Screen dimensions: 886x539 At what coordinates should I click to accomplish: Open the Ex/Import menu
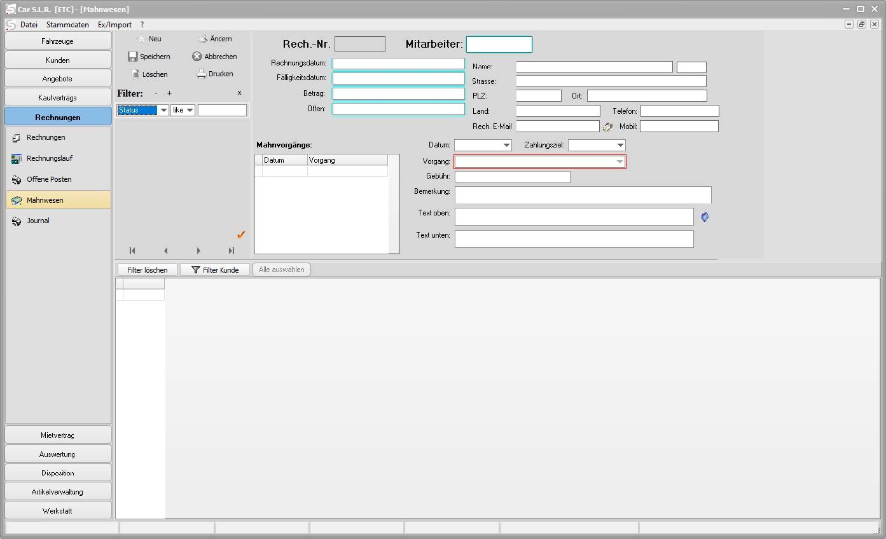pos(114,25)
